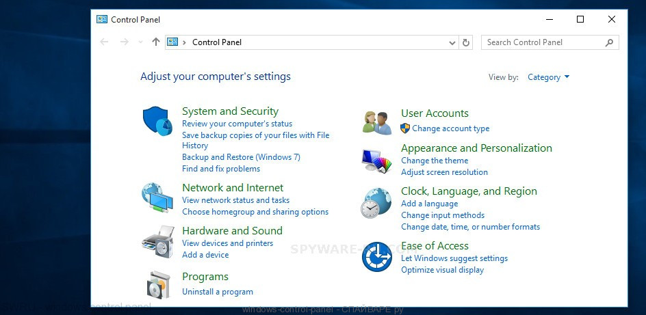
Task: Click the Control Panel address bar text
Action: click(x=217, y=42)
